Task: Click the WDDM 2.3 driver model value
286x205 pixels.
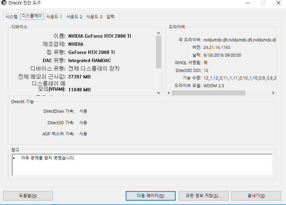Action: coord(214,86)
